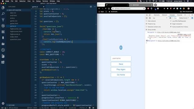This screenshot has width=194, height=109.
Task: Show the console sidebar in DevTools
Action: click(147, 18)
